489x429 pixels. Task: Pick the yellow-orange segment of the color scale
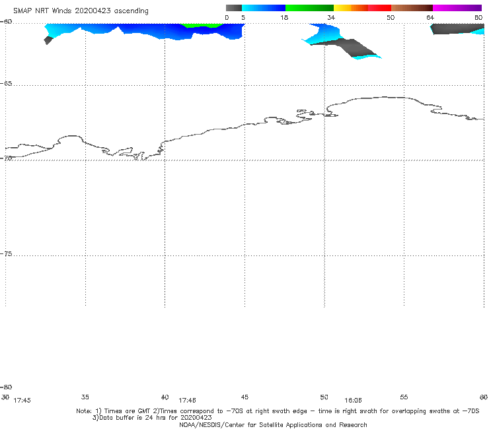coord(351,8)
